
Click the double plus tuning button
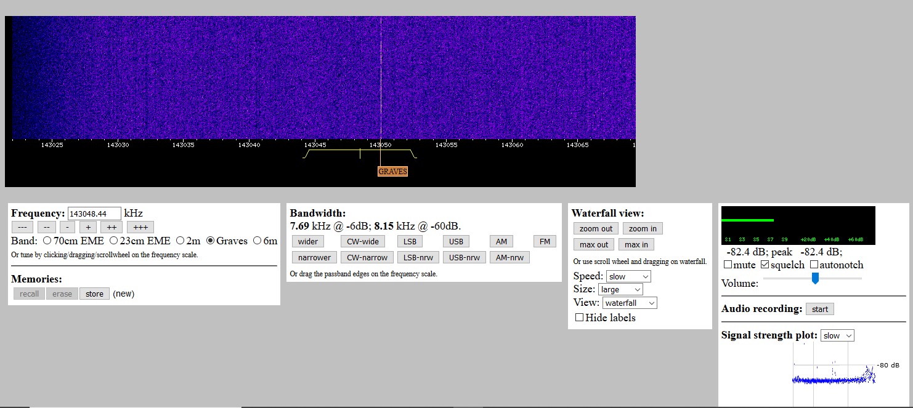click(x=112, y=227)
